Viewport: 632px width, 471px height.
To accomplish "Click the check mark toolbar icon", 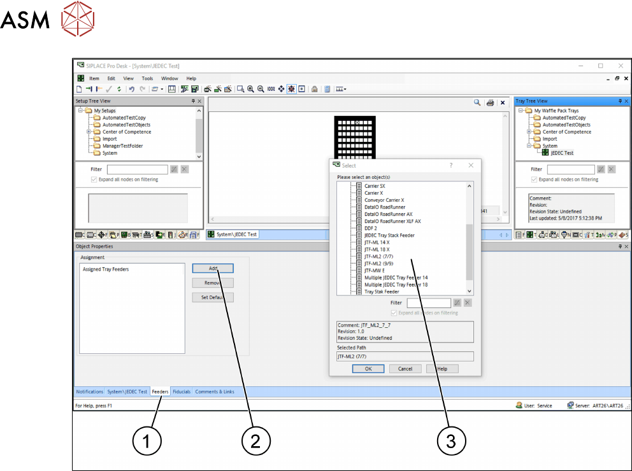I will pyautogui.click(x=109, y=89).
